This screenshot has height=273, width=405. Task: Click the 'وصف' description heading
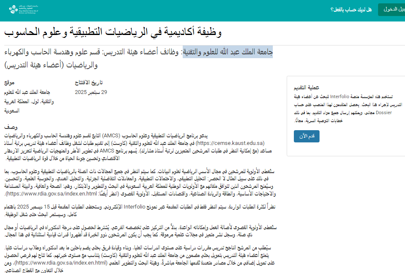pyautogui.click(x=10, y=127)
